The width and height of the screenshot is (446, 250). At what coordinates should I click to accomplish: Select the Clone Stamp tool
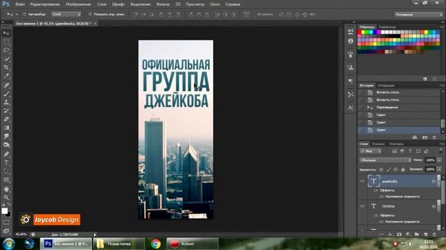tap(6, 102)
